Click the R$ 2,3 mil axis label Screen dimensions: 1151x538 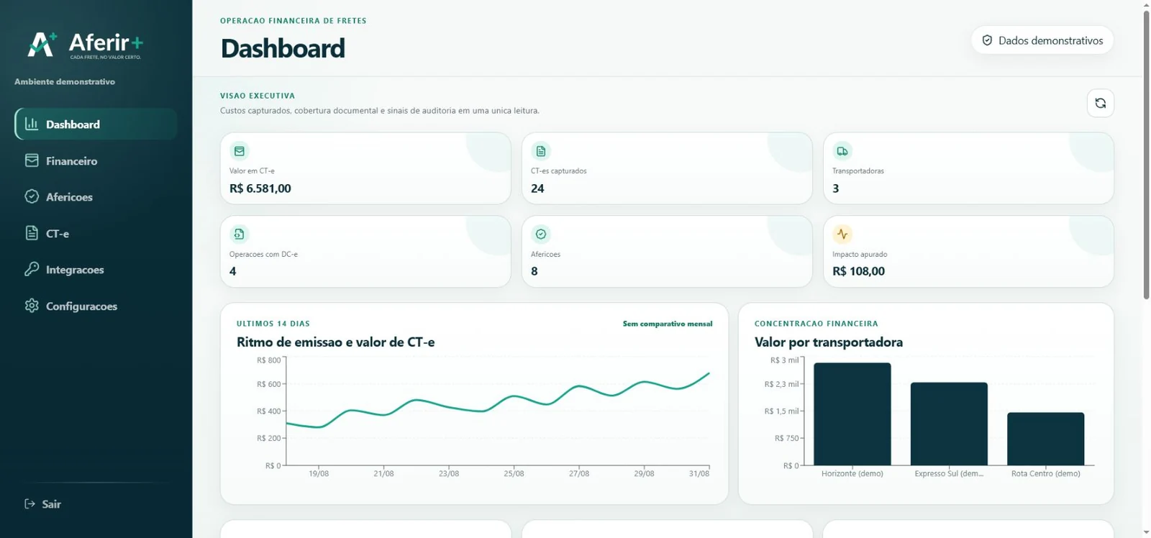coord(781,384)
